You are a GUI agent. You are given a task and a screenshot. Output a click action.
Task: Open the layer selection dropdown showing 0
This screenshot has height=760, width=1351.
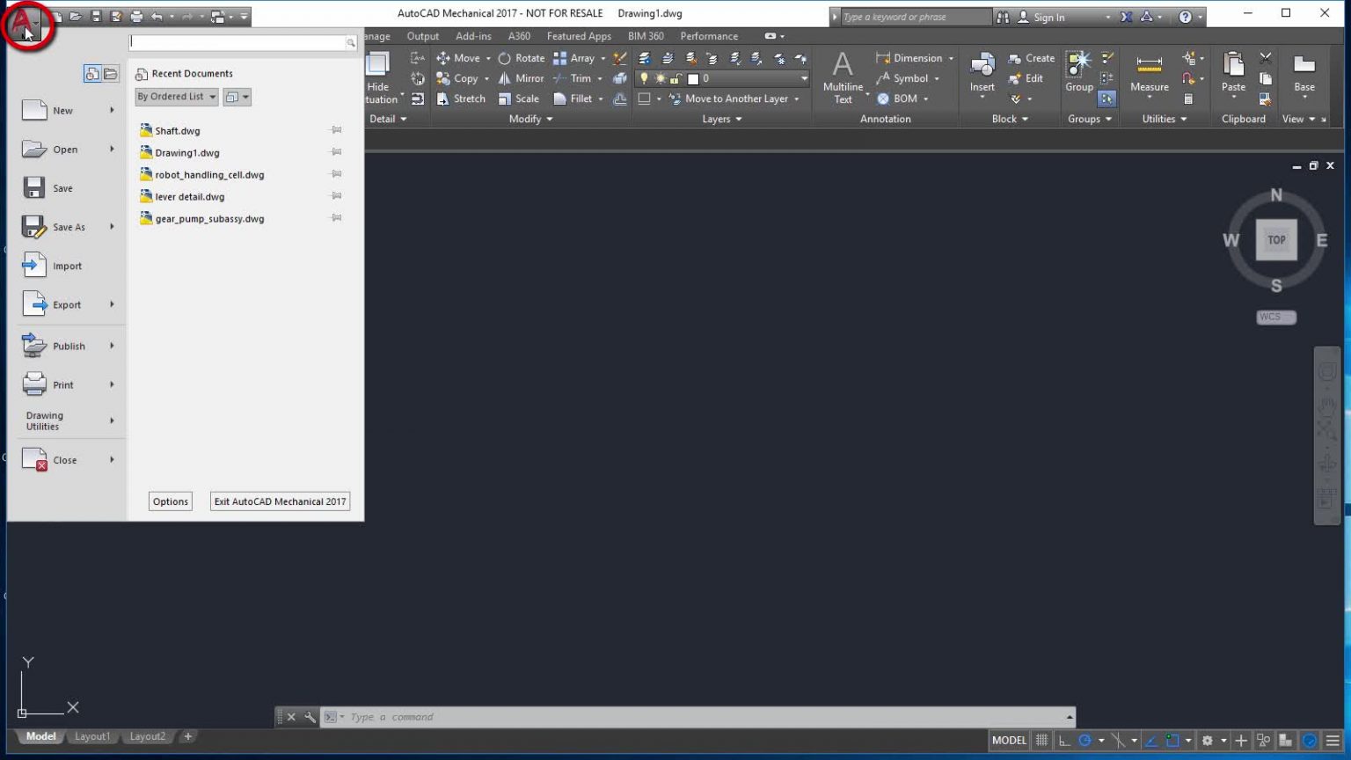(x=804, y=78)
